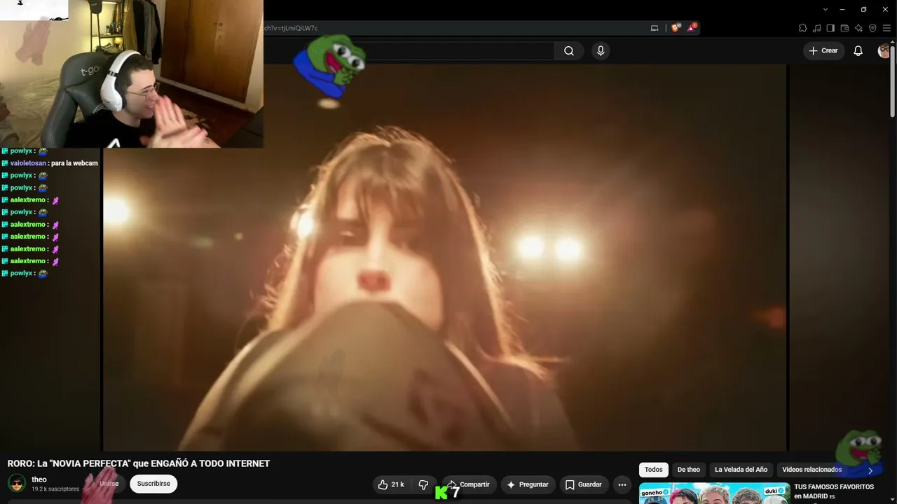Viewport: 897px width, 504px height.
Task: Show more filter chips with right arrow
Action: (x=870, y=470)
